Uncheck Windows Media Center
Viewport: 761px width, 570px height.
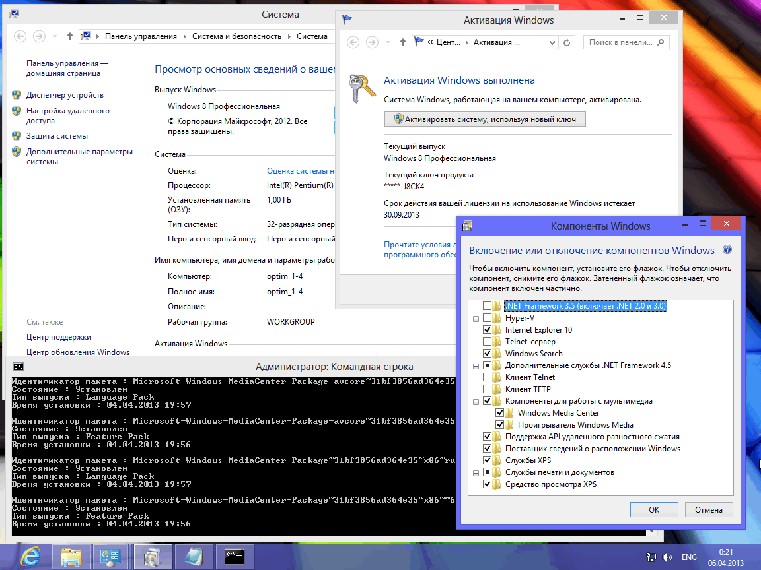(499, 413)
